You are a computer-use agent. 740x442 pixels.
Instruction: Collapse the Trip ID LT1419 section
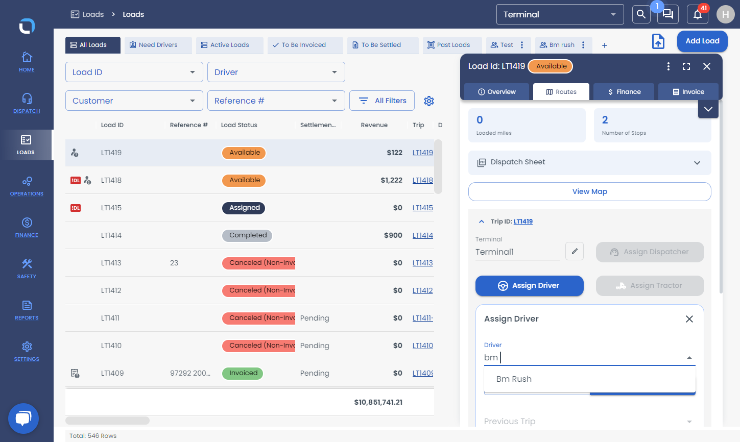coord(481,222)
